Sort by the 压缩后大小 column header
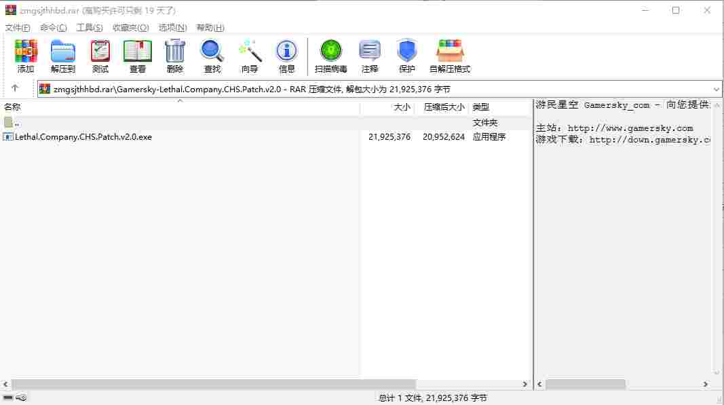This screenshot has width=724, height=405. (442, 107)
